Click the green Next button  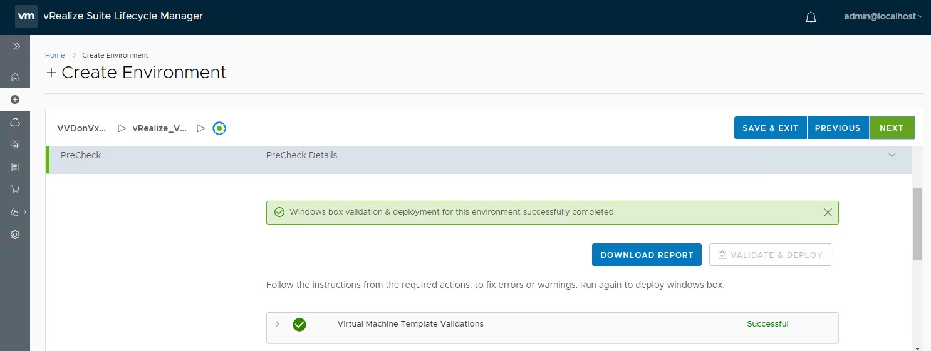click(x=892, y=128)
